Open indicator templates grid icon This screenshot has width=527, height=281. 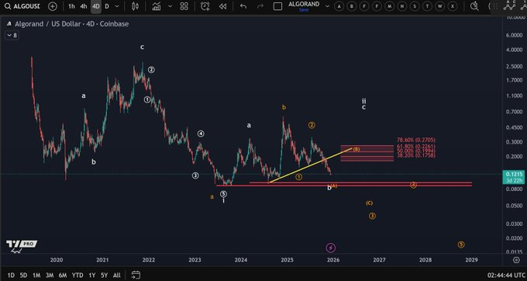[184, 6]
